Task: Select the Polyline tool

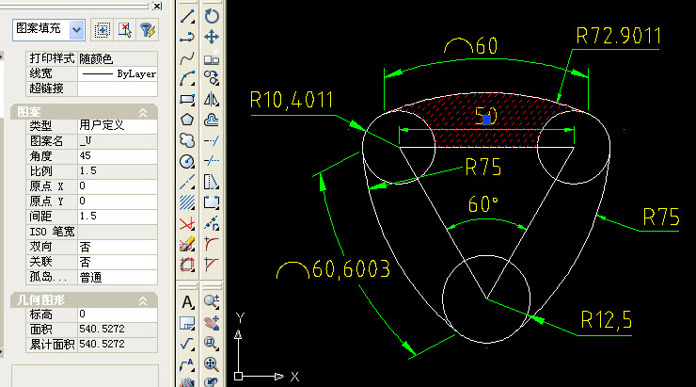Action: 187,38
